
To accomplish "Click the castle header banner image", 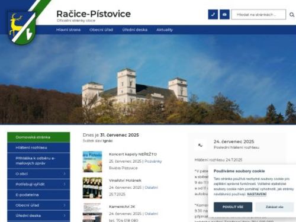I will [x=148, y=79].
